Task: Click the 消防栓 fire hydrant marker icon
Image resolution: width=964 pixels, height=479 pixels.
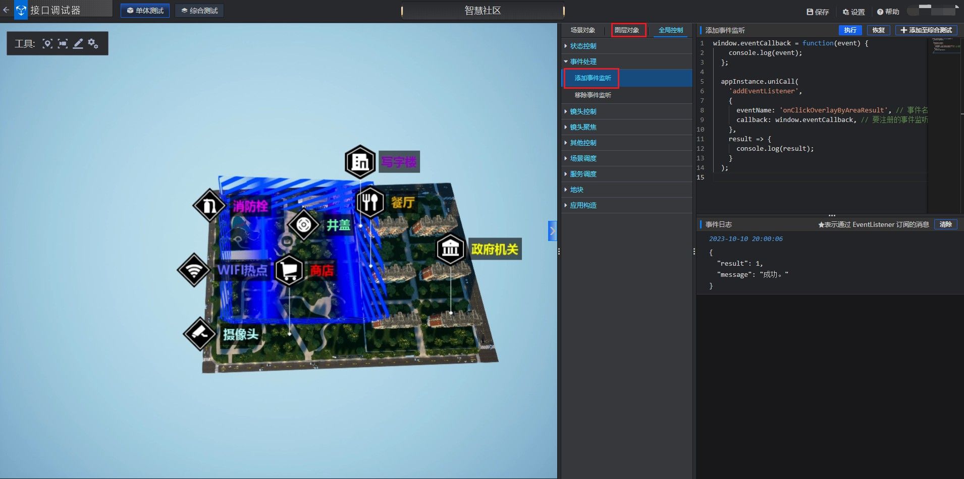Action: [x=209, y=205]
